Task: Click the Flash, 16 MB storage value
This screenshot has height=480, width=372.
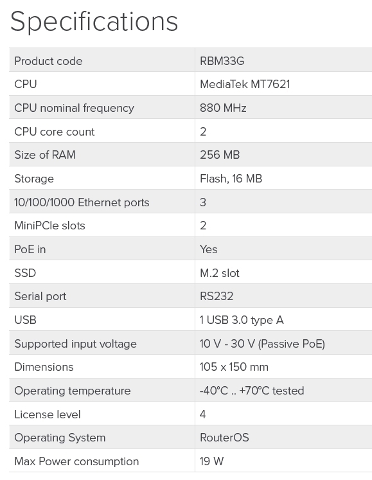Action: click(231, 179)
